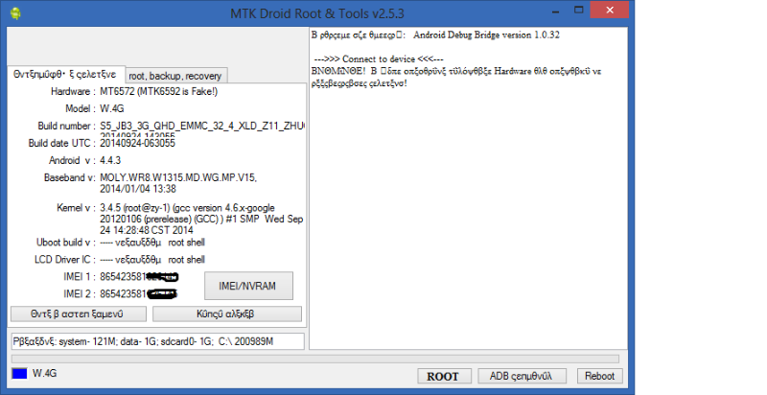
Task: Click the ADB button at the bottom
Action: coord(521,376)
